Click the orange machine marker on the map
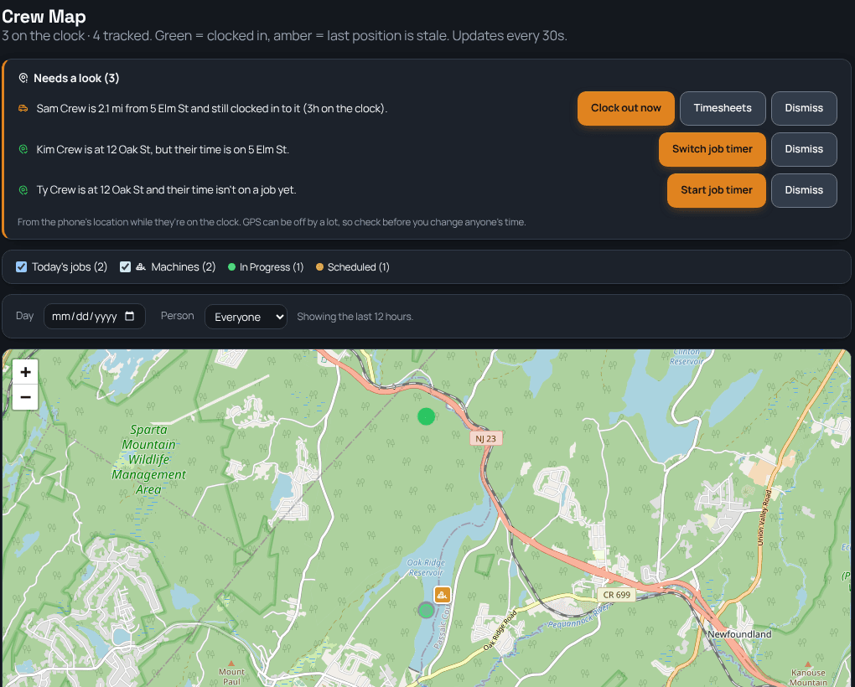The height and width of the screenshot is (687, 855). pyautogui.click(x=443, y=595)
